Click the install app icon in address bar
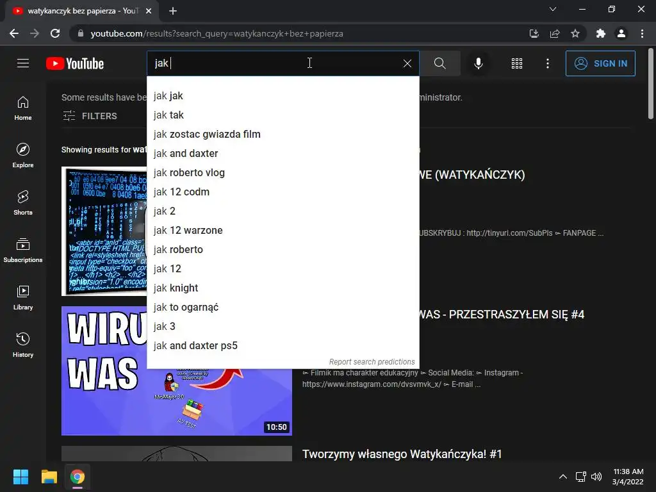 pos(534,33)
